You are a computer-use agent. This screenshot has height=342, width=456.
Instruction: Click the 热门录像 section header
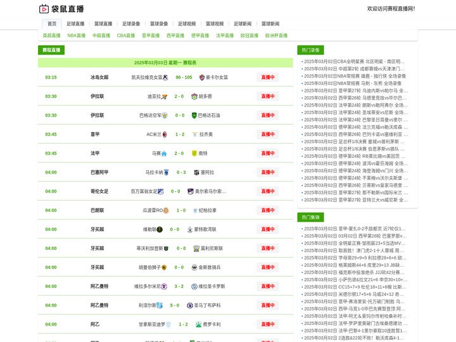click(310, 50)
